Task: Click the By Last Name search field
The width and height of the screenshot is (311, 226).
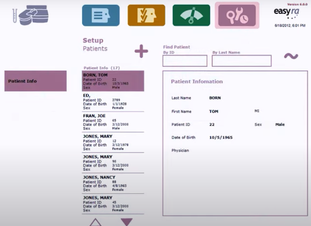Action: 242,61
